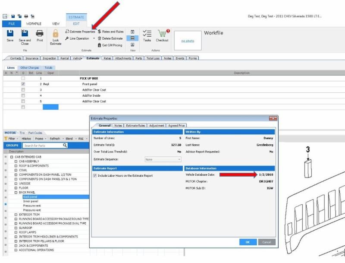Open Agreed Price tab in dialog
This screenshot has width=345, height=263.
[176, 125]
